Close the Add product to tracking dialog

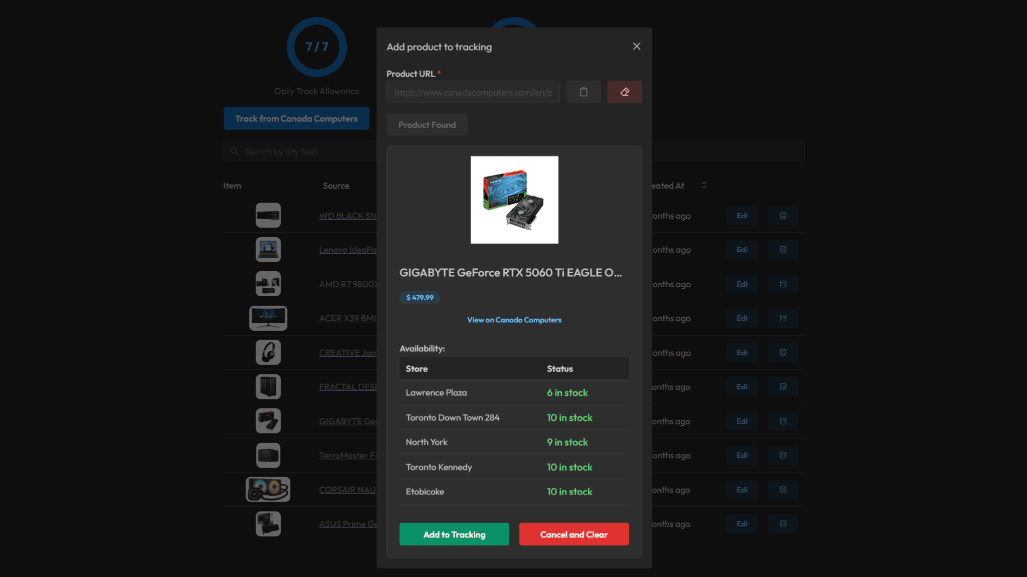[637, 47]
